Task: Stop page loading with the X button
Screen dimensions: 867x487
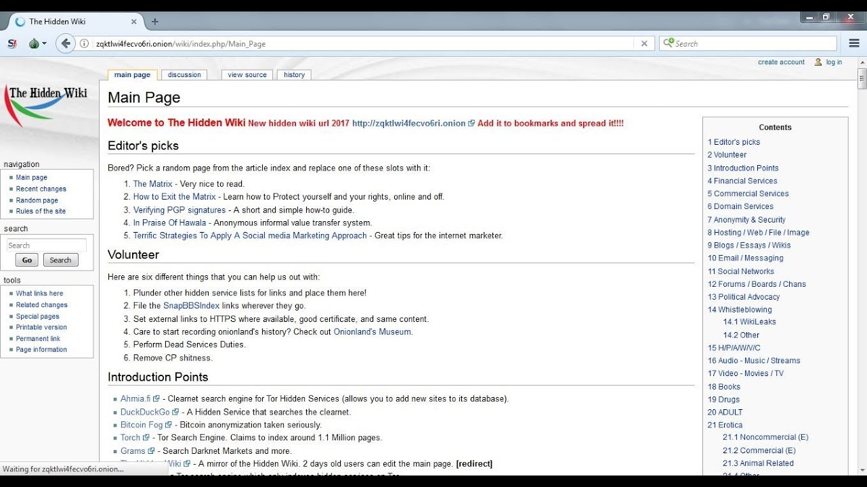Action: click(644, 43)
